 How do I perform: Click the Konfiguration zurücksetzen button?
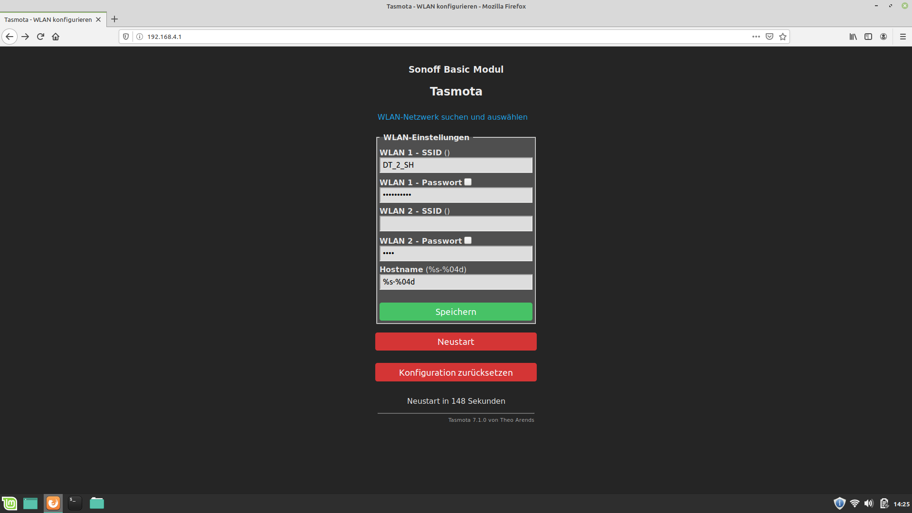456,372
